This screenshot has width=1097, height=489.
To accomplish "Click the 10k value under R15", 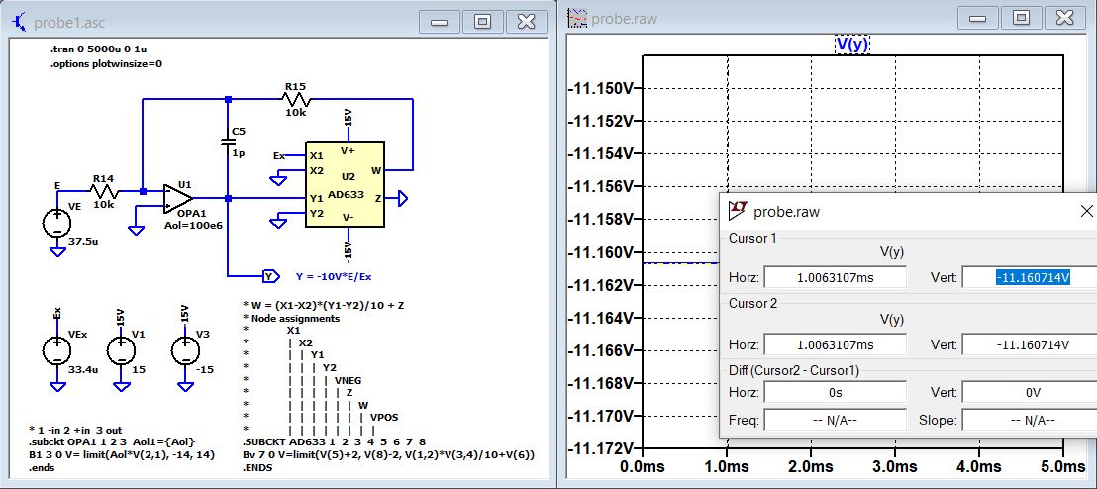I will click(x=295, y=113).
